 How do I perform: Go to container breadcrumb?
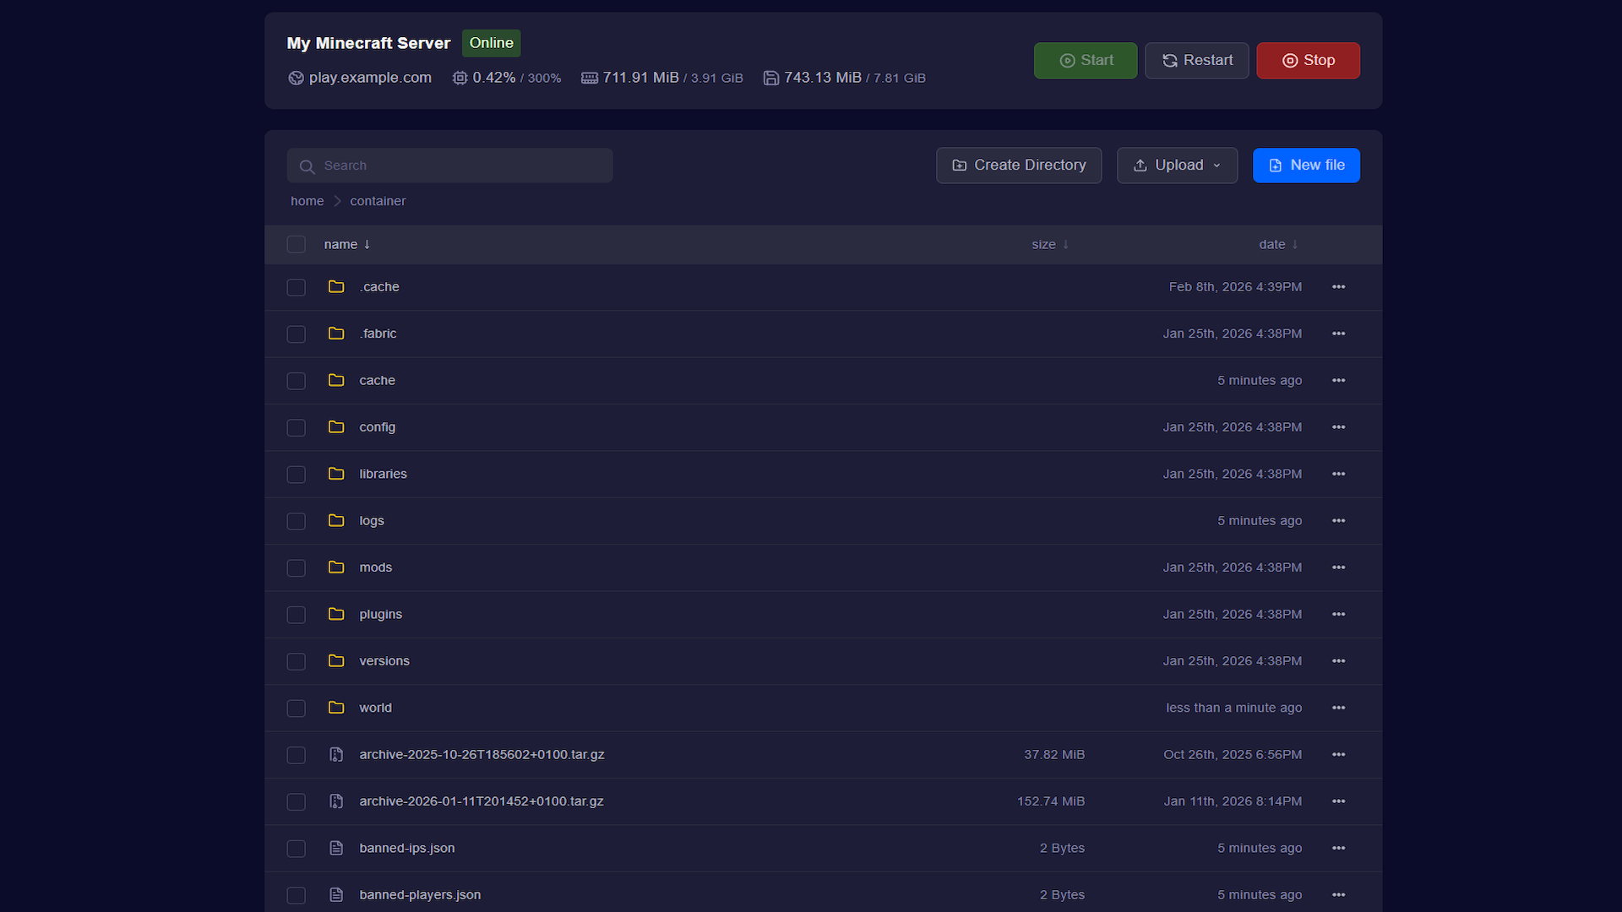point(378,201)
